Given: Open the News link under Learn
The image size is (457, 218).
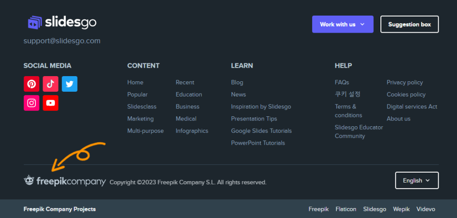Looking at the screenshot, I should pos(238,95).
